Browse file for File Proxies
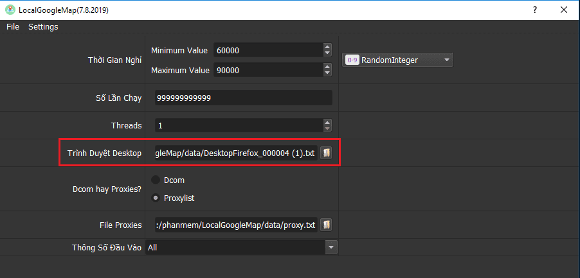 point(326,225)
